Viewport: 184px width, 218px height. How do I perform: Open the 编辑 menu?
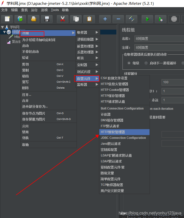[14, 10]
